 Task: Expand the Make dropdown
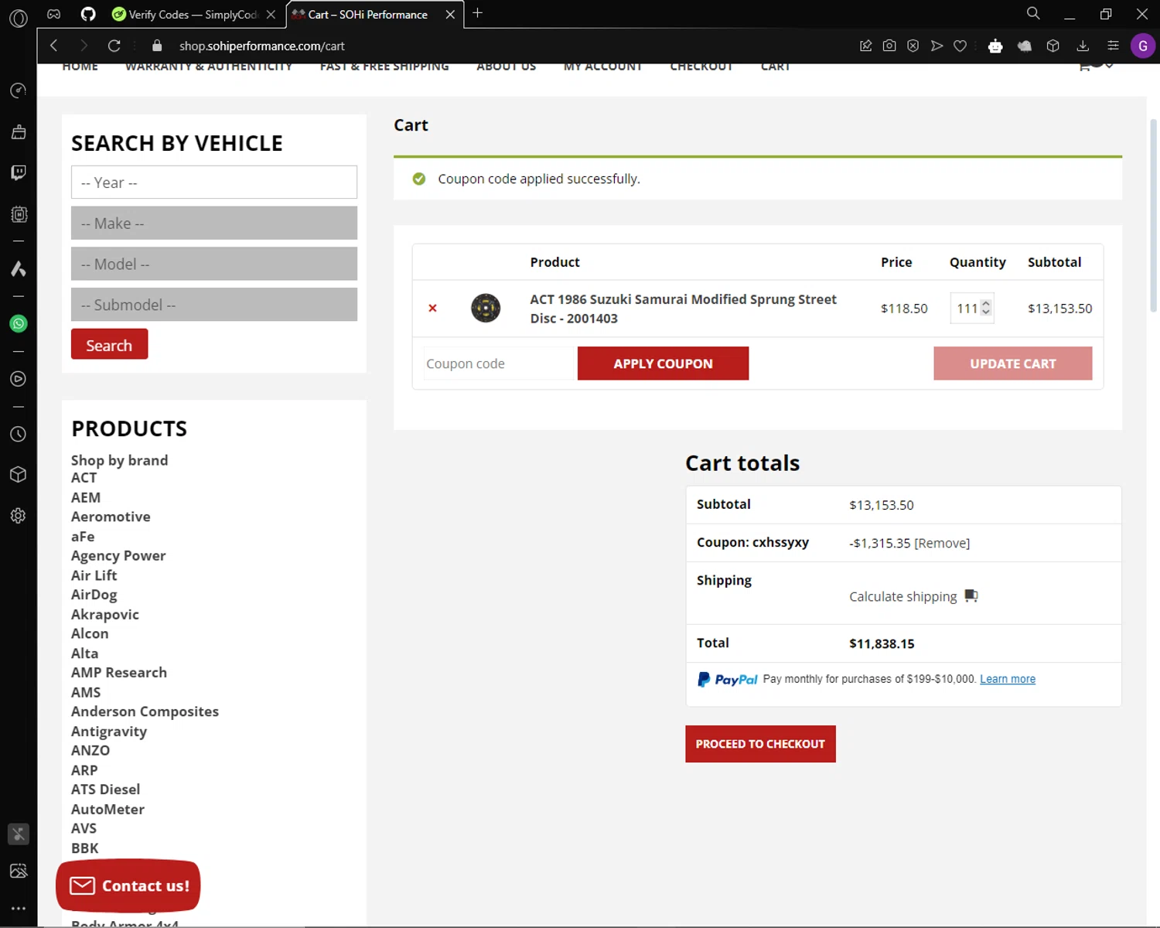214,223
